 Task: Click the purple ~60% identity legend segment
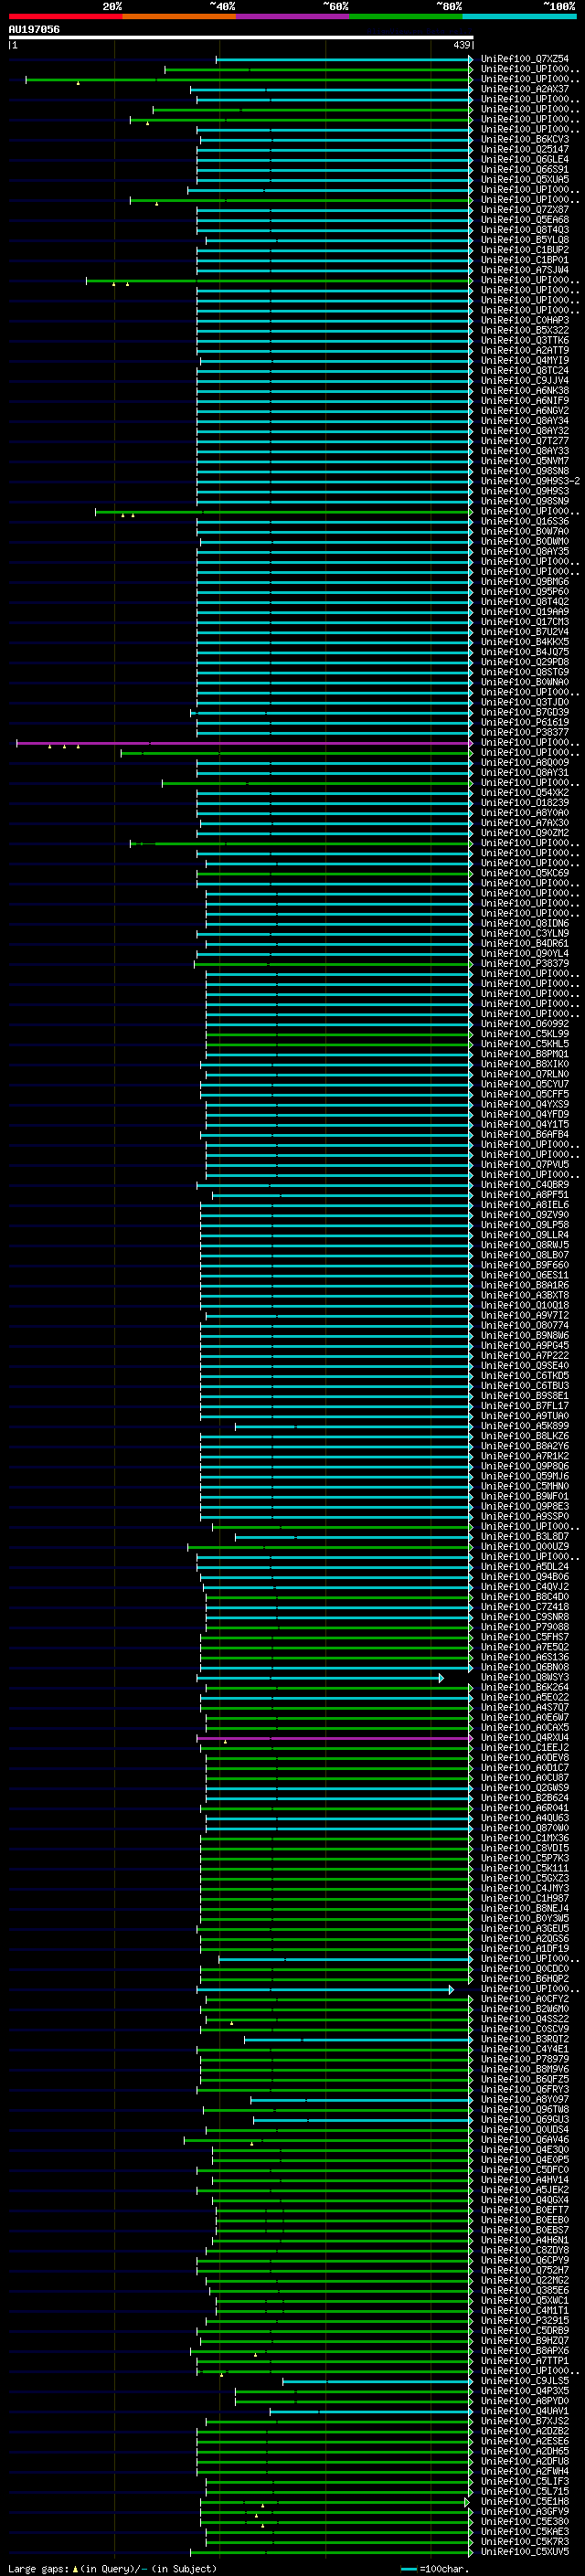292,16
